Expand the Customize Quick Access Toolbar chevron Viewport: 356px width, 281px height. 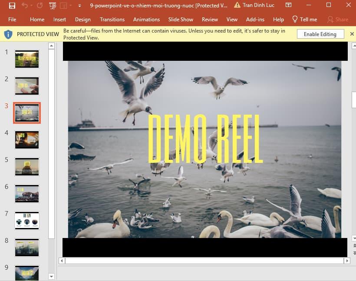click(79, 6)
